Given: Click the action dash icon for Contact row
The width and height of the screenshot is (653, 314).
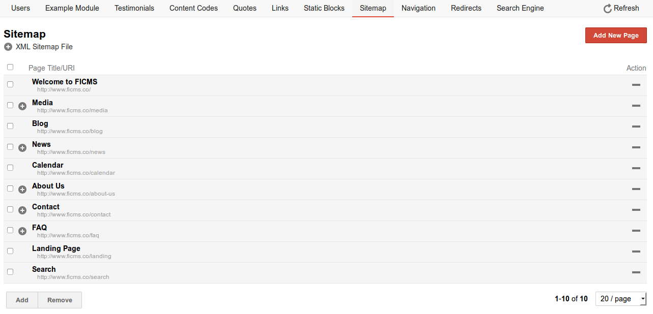Looking at the screenshot, I should click(x=636, y=210).
